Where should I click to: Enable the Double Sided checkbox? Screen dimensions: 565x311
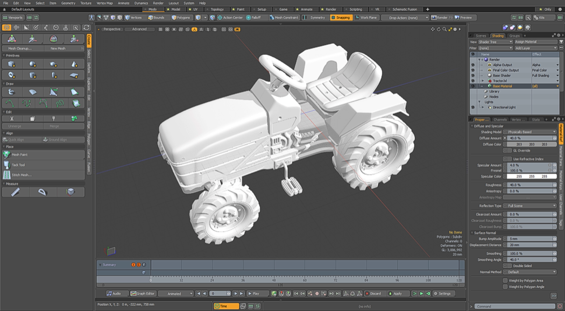pos(509,266)
